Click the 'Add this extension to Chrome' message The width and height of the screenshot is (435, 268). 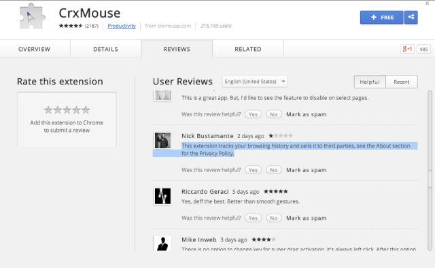coord(67,127)
